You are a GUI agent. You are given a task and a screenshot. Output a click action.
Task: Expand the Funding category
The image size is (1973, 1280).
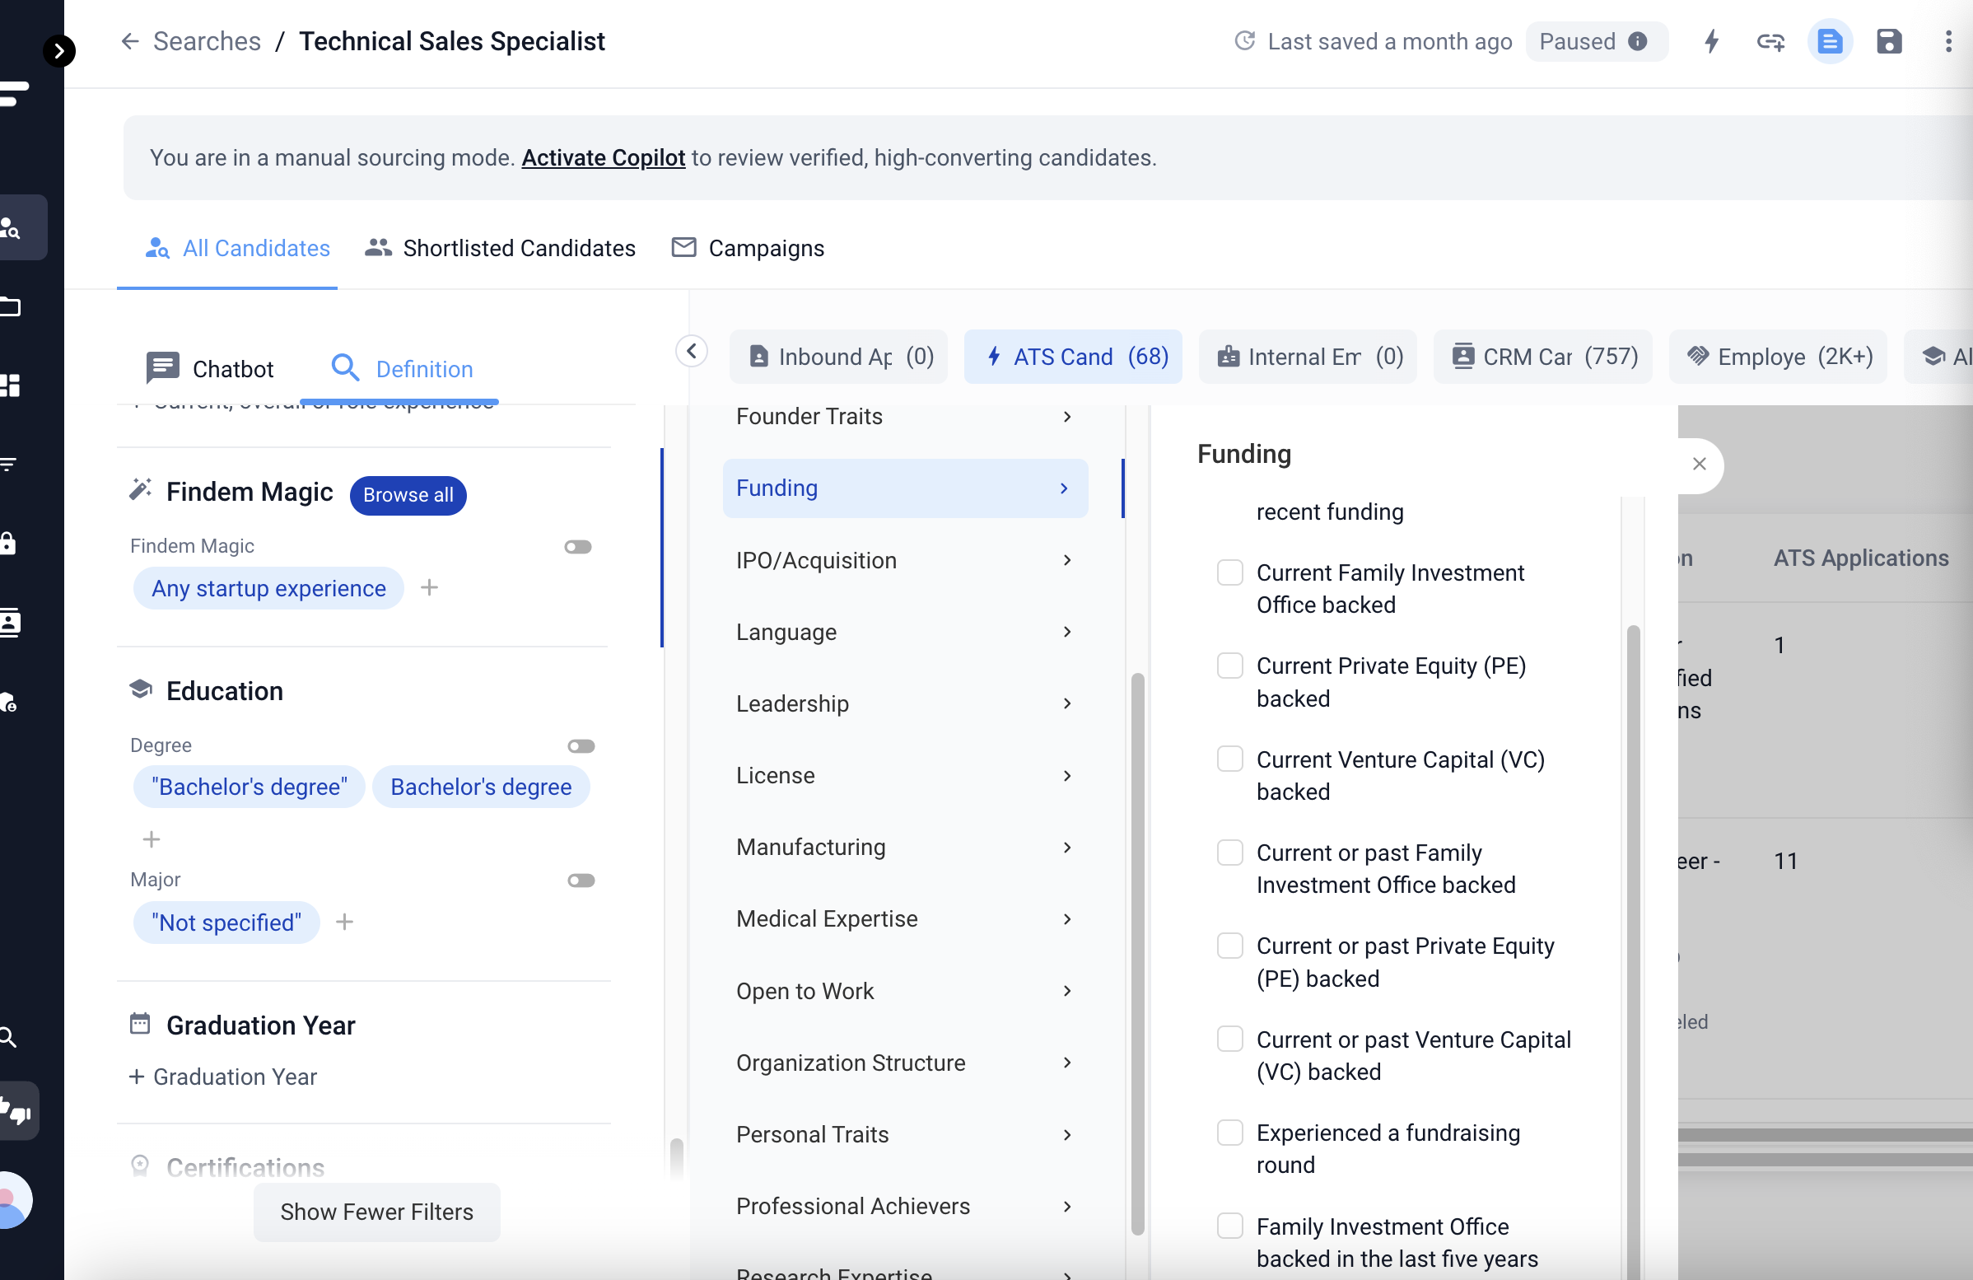[904, 488]
